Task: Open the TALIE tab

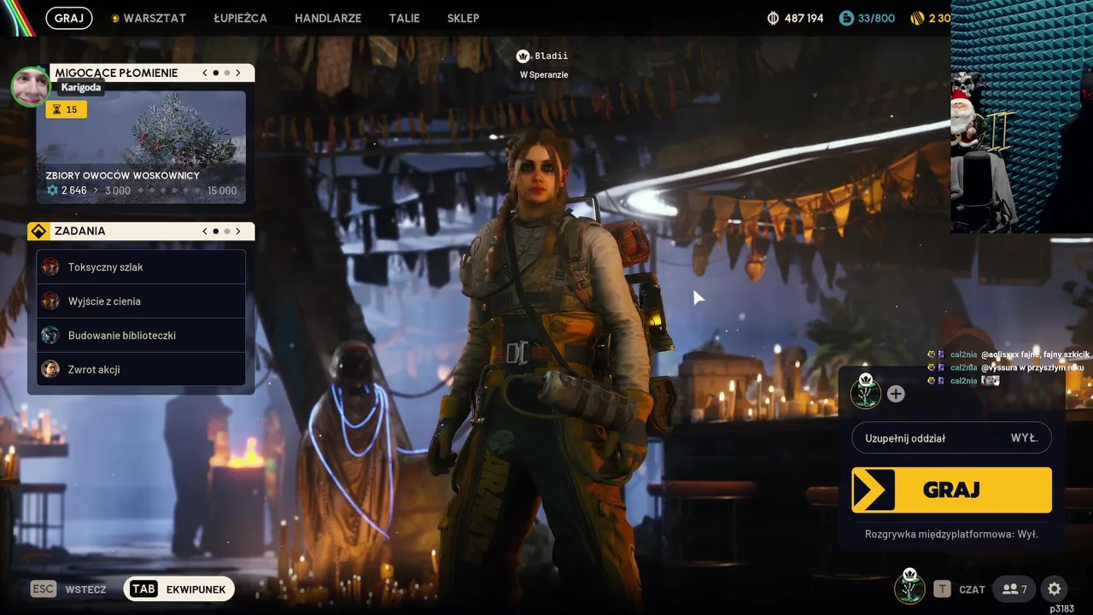Action: (404, 18)
